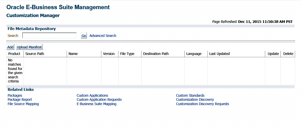Open the E-Business Suite Mapping link
The image size is (302, 127).
tap(97, 104)
